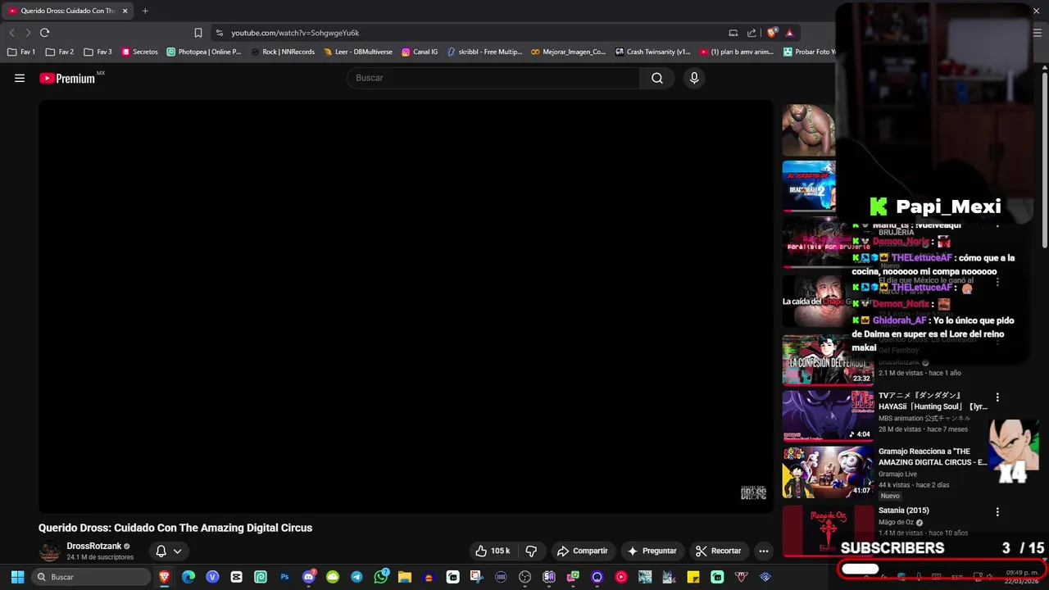Image resolution: width=1049 pixels, height=590 pixels.
Task: Reload the page with the refresh icon
Action: (x=44, y=33)
